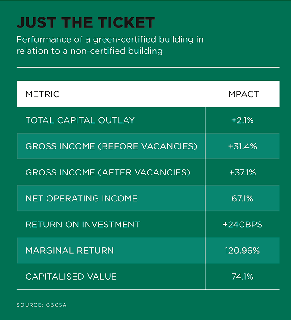Select the RETURN ON INVESTMENT row label

pos(83,225)
